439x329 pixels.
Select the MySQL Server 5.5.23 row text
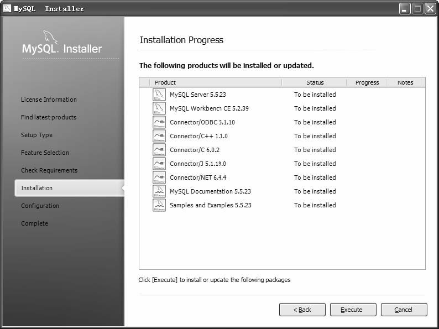point(198,95)
